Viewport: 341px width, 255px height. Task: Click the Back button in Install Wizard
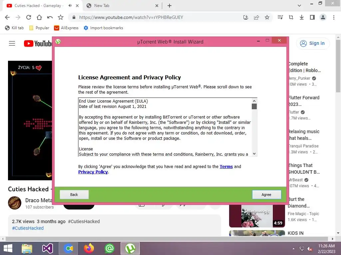(74, 195)
